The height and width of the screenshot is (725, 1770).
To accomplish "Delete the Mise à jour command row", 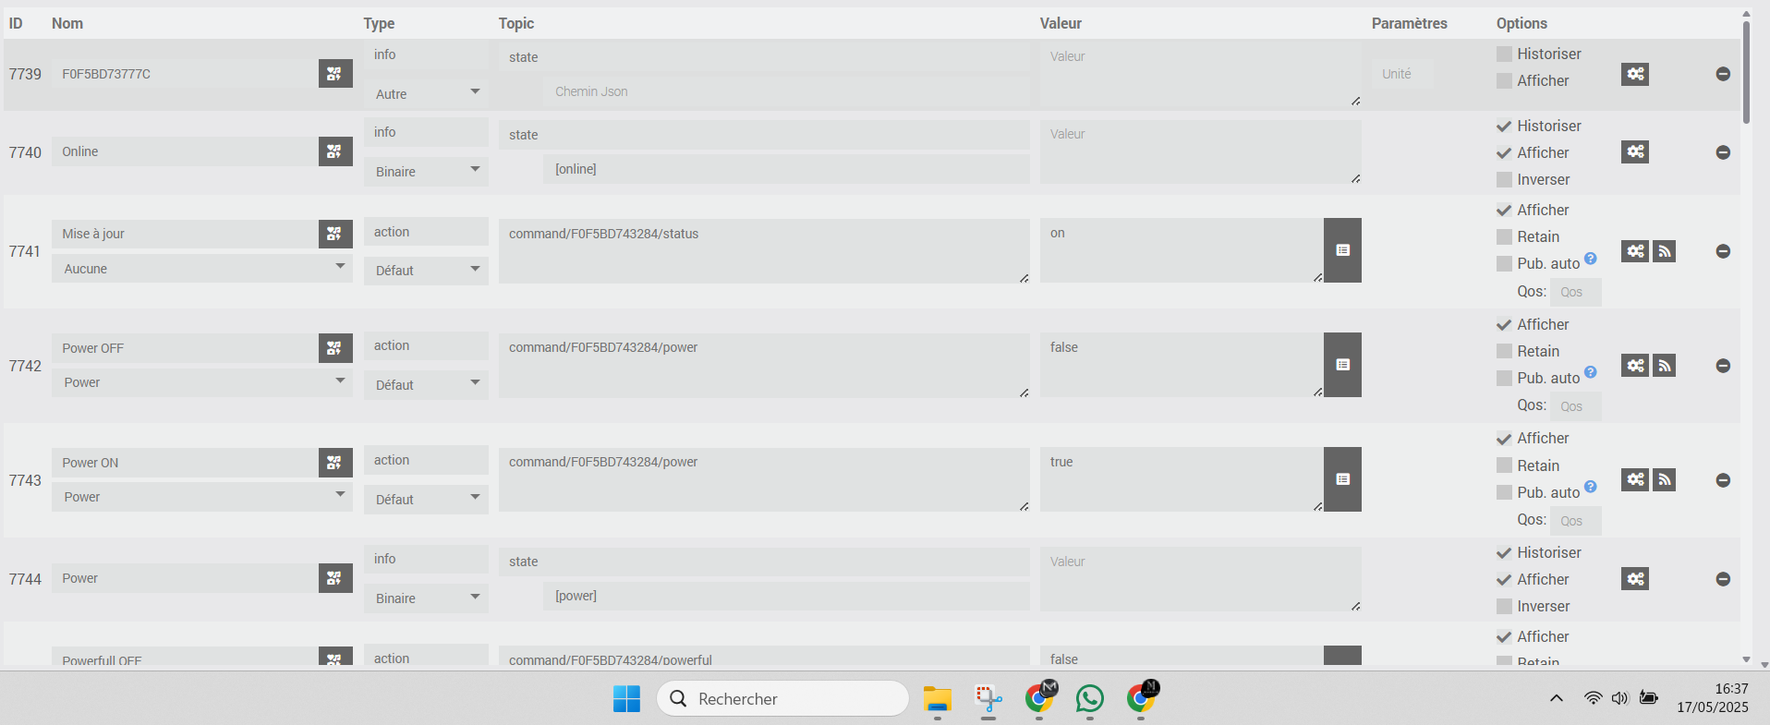I will click(x=1723, y=251).
